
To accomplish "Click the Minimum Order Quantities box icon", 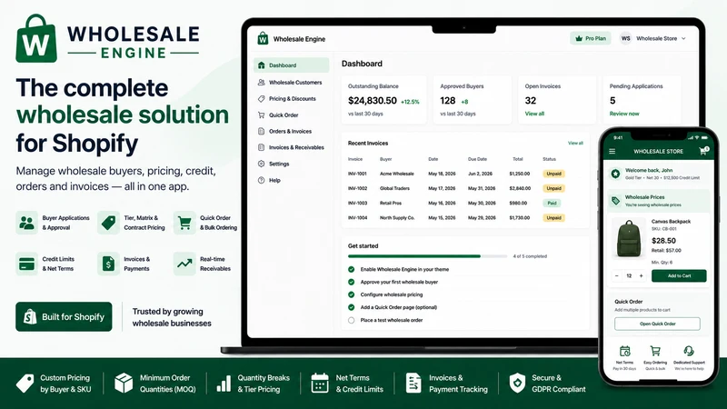I will coord(124,383).
